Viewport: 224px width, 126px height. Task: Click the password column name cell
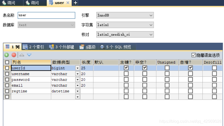click(x=31, y=80)
